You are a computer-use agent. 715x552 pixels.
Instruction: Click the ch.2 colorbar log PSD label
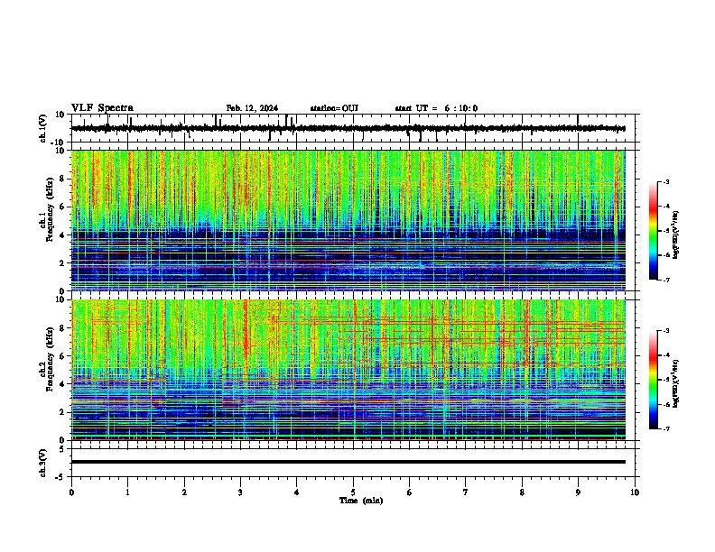pyautogui.click(x=676, y=383)
